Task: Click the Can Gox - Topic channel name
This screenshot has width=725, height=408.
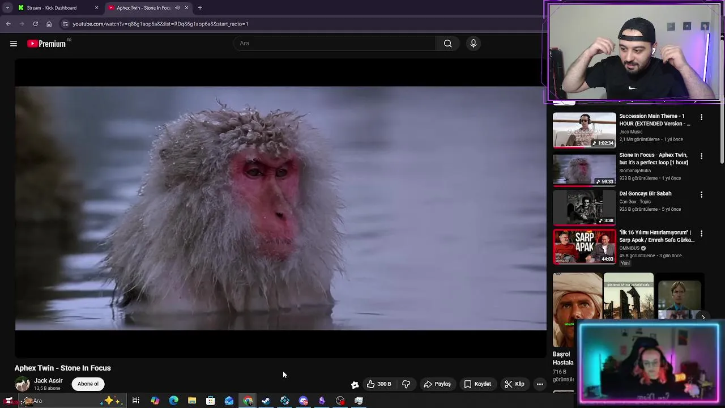Action: tap(635, 202)
